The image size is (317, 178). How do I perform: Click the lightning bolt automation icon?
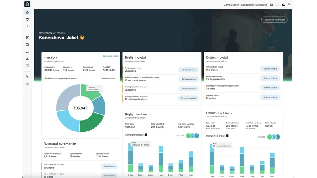point(27,27)
